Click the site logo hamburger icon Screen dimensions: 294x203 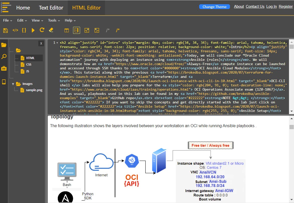(6, 8)
